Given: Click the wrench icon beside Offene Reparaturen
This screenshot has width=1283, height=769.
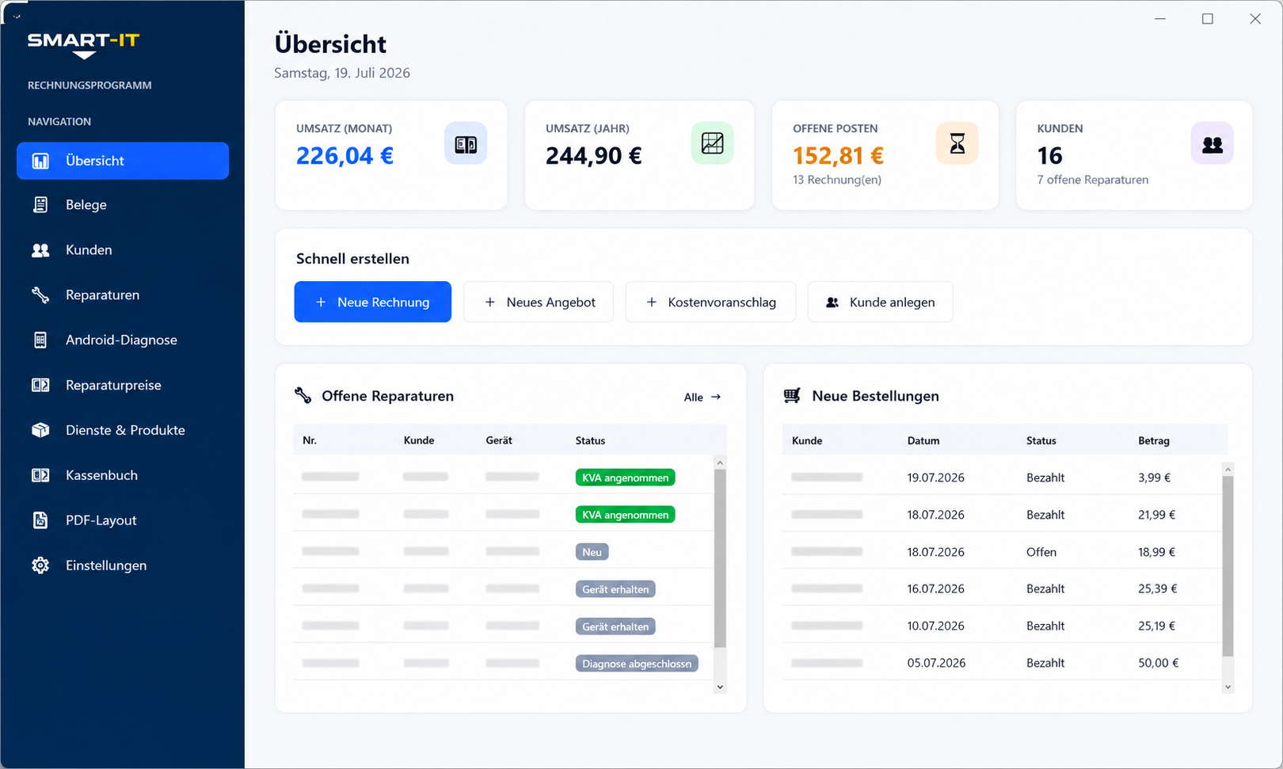Looking at the screenshot, I should point(303,395).
